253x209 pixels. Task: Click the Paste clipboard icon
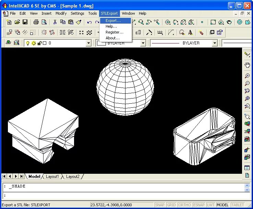(71, 22)
